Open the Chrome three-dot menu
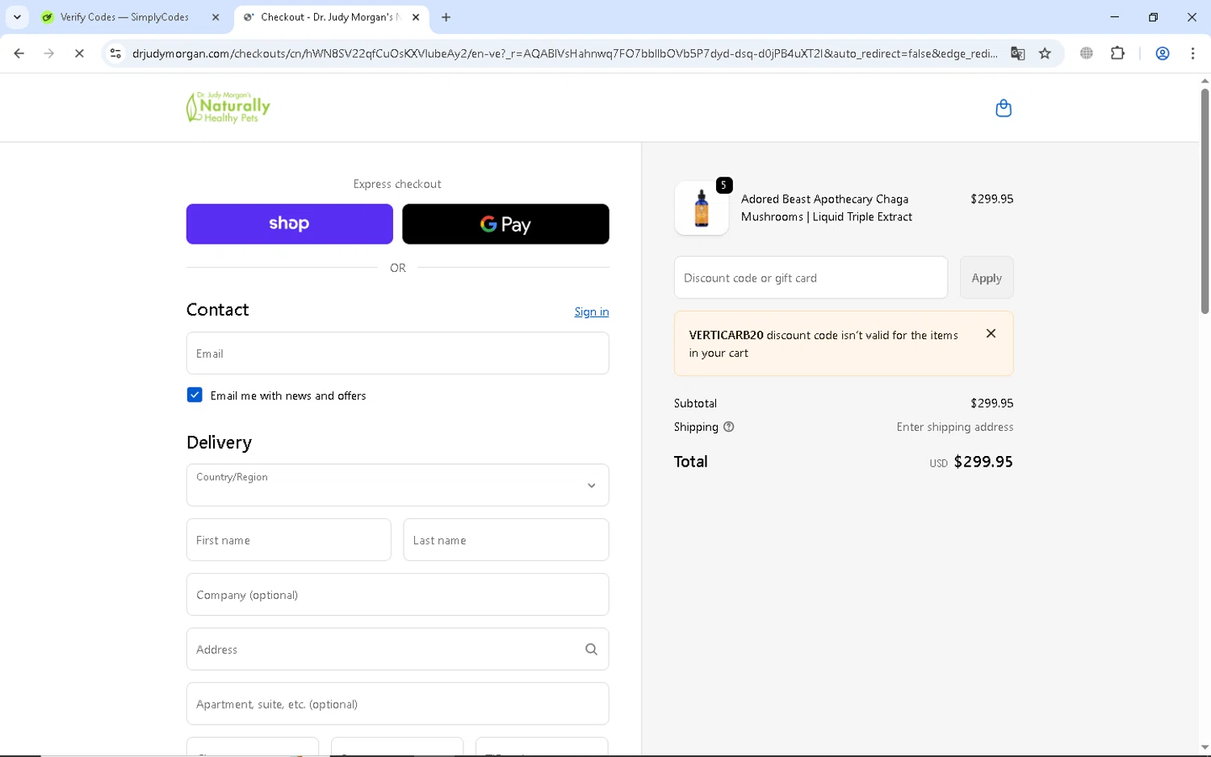Screen dimensions: 1211x757 pyautogui.click(x=1192, y=53)
